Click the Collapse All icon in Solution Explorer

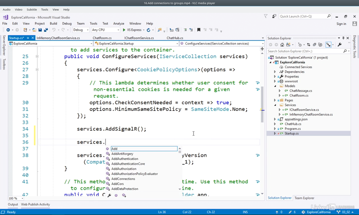[x=314, y=45]
